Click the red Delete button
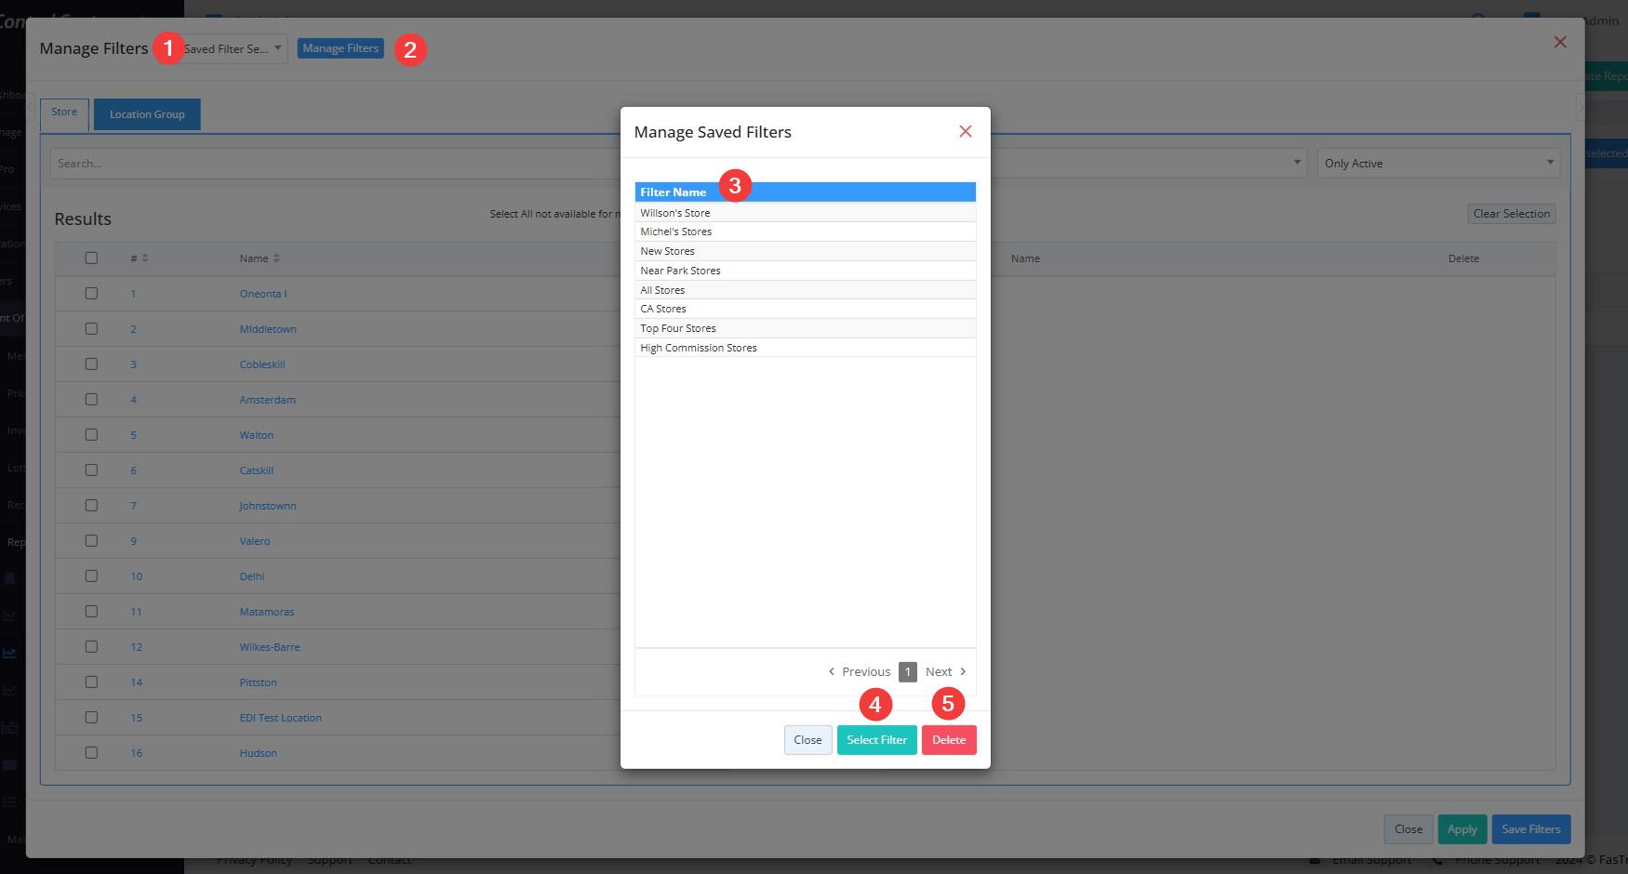The width and height of the screenshot is (1628, 874). pyautogui.click(x=948, y=740)
